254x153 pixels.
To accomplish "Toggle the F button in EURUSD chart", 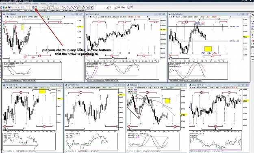I will point(6,17).
